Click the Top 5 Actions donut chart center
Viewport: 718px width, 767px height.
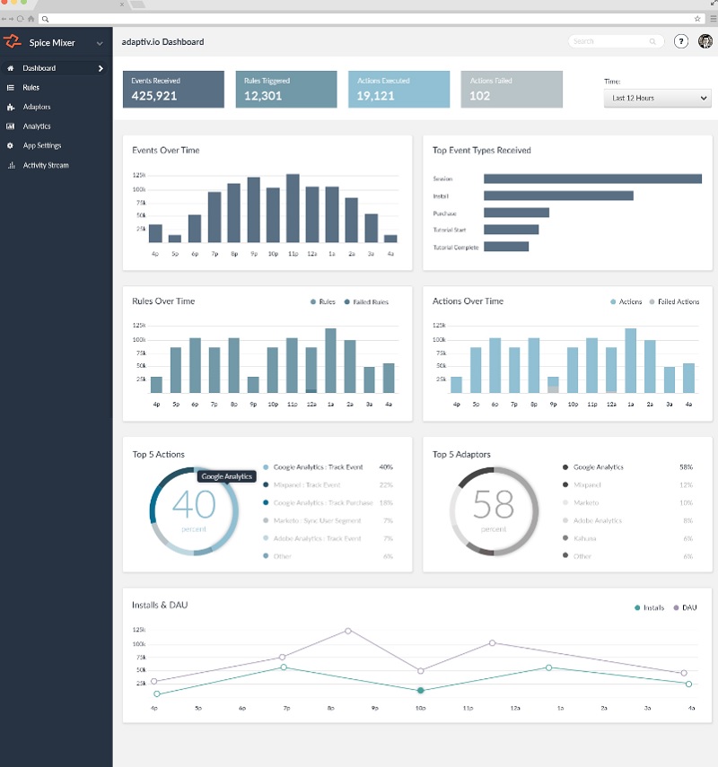tap(194, 511)
